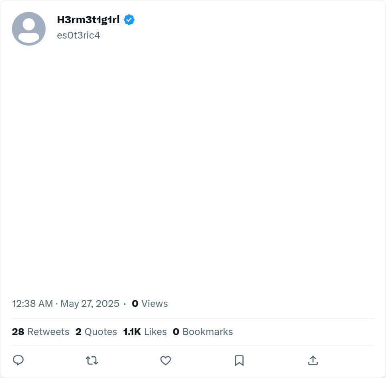Screen dimensions: 386x378
Task: Visit the es0t3ric4 handle
Action: (79, 35)
